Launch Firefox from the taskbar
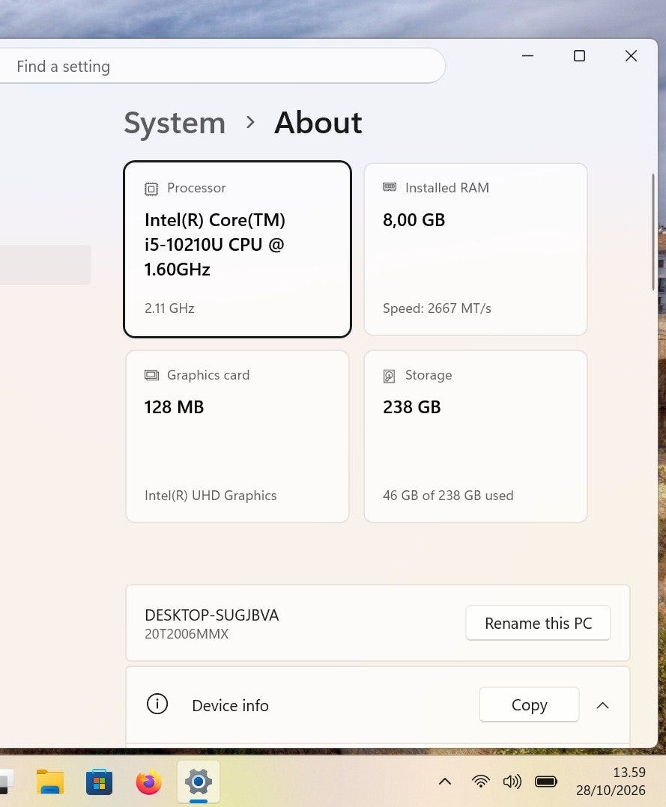This screenshot has height=807, width=666. click(149, 782)
